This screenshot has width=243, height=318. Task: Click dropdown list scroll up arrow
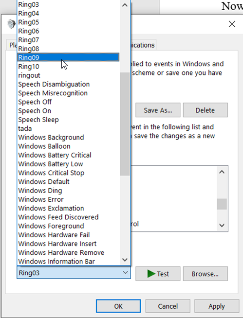(x=125, y=5)
